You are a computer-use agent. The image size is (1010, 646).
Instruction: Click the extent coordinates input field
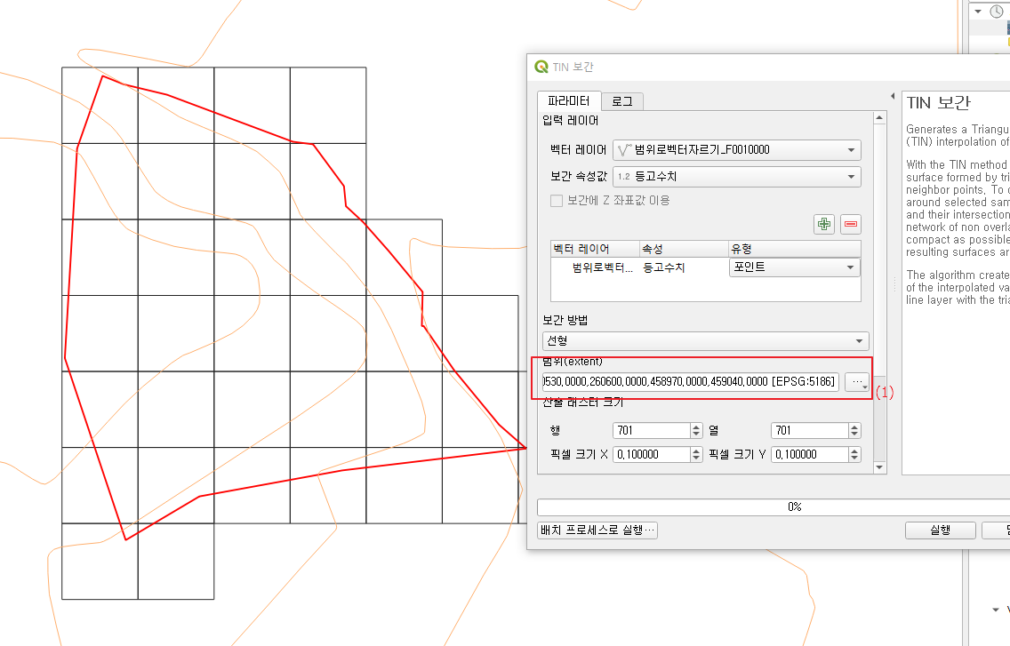pos(690,382)
